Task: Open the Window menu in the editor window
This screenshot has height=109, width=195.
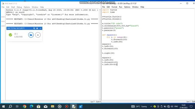Action: pos(135,7)
